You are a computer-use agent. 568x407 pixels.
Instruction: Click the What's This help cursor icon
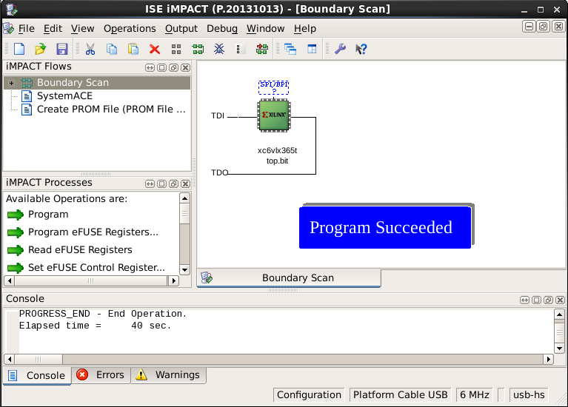361,49
